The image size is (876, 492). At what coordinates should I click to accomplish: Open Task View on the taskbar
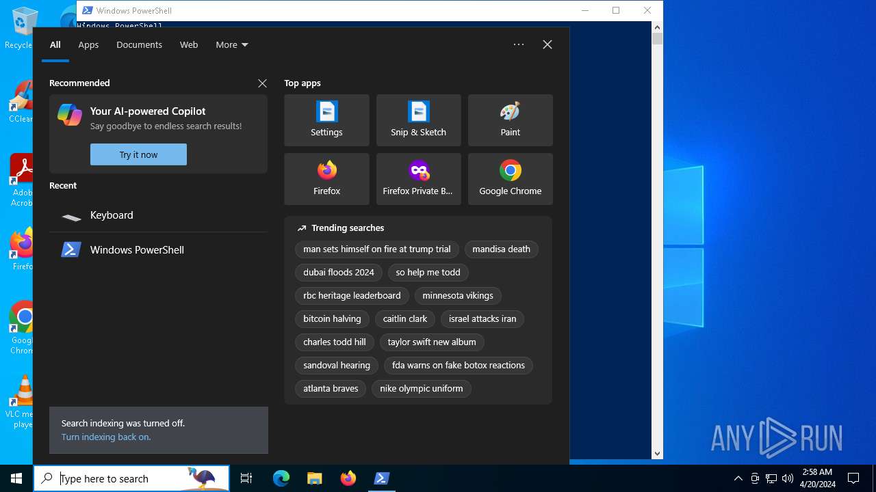[246, 478]
